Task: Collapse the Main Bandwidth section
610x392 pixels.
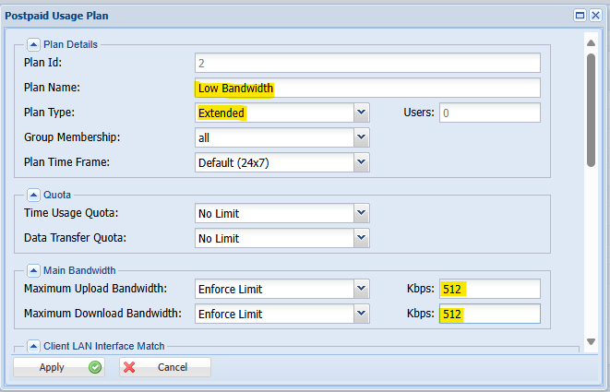Action: coord(33,270)
